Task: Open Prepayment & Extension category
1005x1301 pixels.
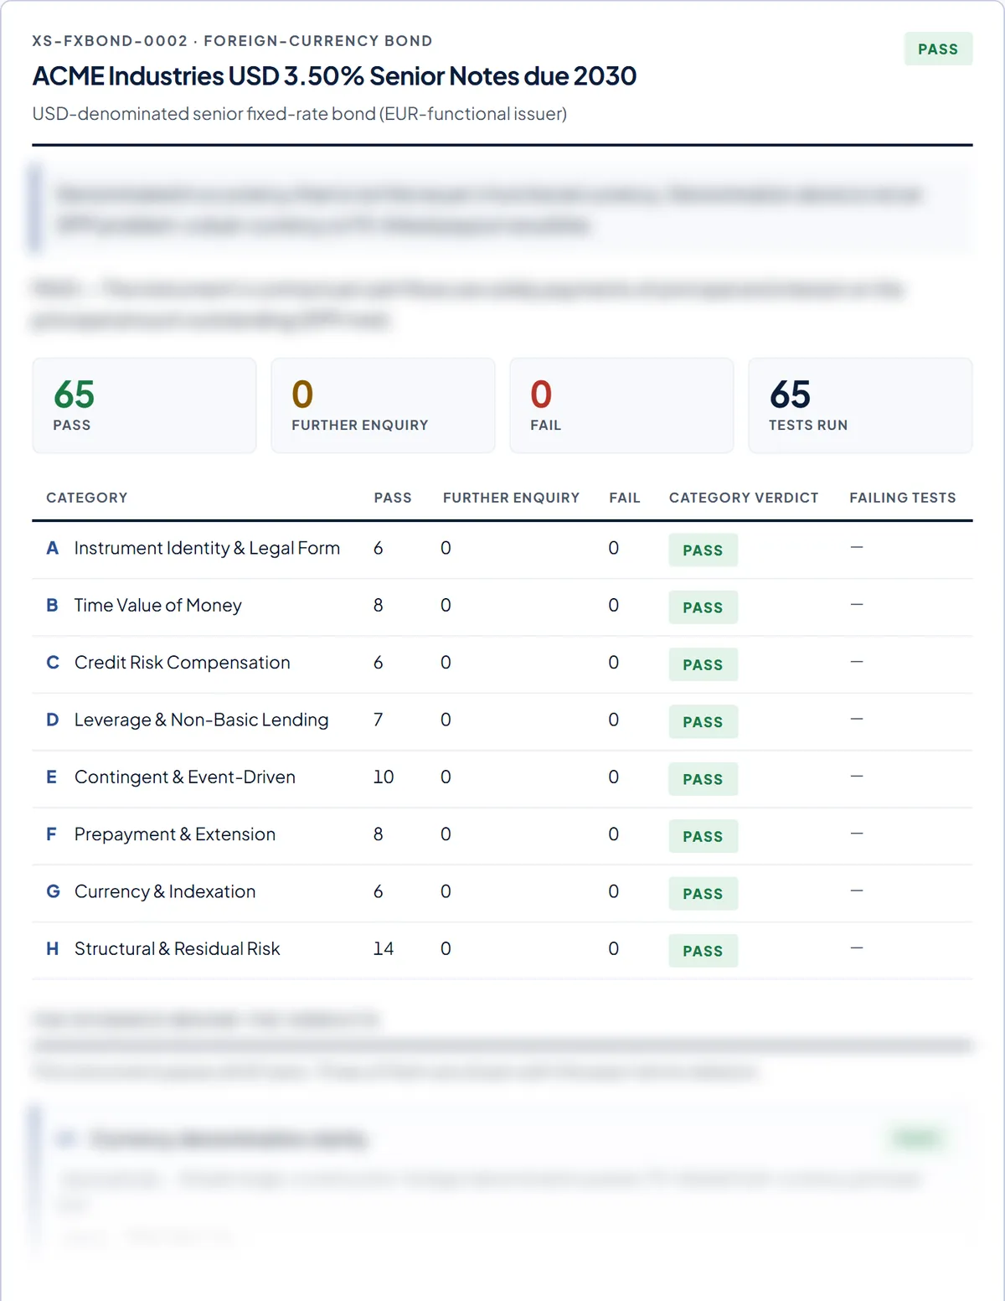Action: click(502, 835)
